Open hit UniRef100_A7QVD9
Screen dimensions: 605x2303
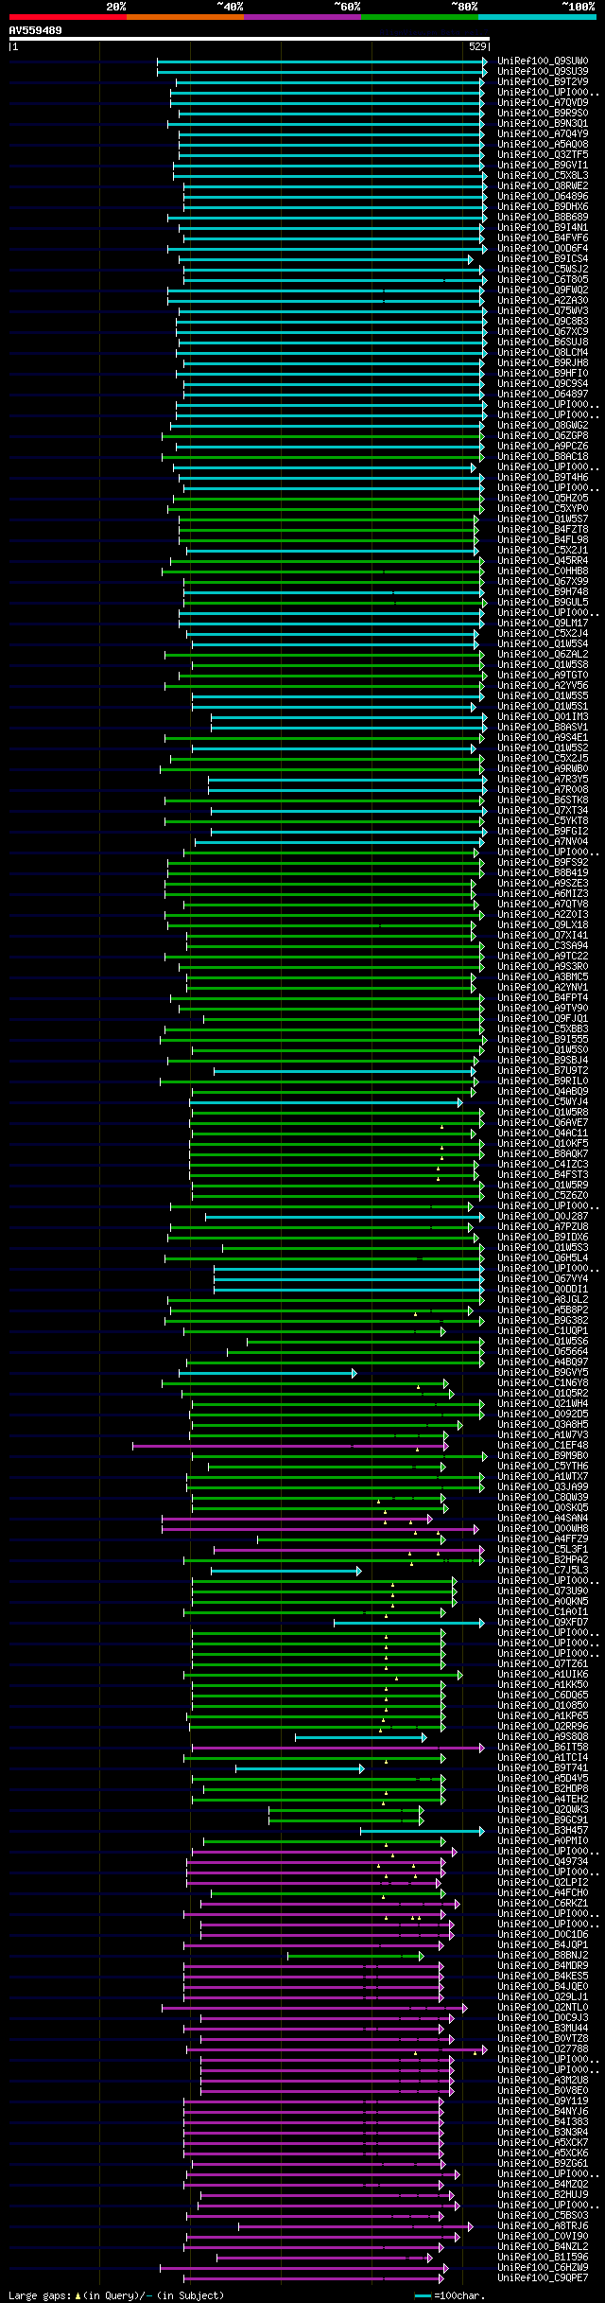pos(543,103)
